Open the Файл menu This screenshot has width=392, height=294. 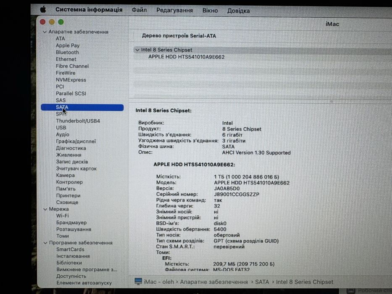pos(139,10)
